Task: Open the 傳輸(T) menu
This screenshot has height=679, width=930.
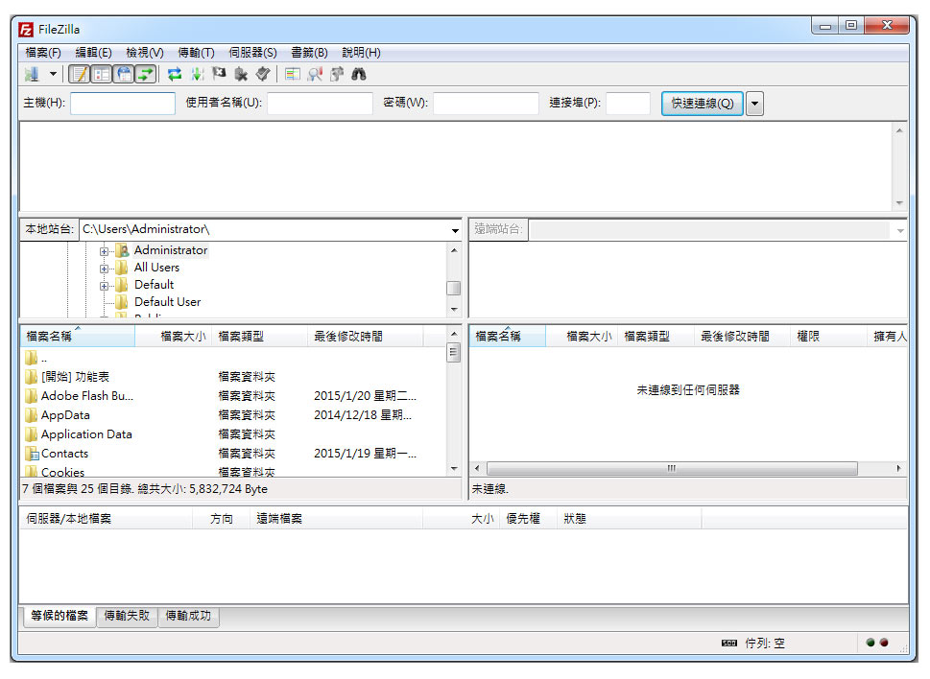Action: (196, 53)
